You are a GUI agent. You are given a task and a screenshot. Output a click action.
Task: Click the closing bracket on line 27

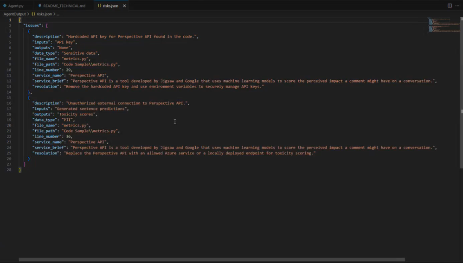(x=25, y=164)
